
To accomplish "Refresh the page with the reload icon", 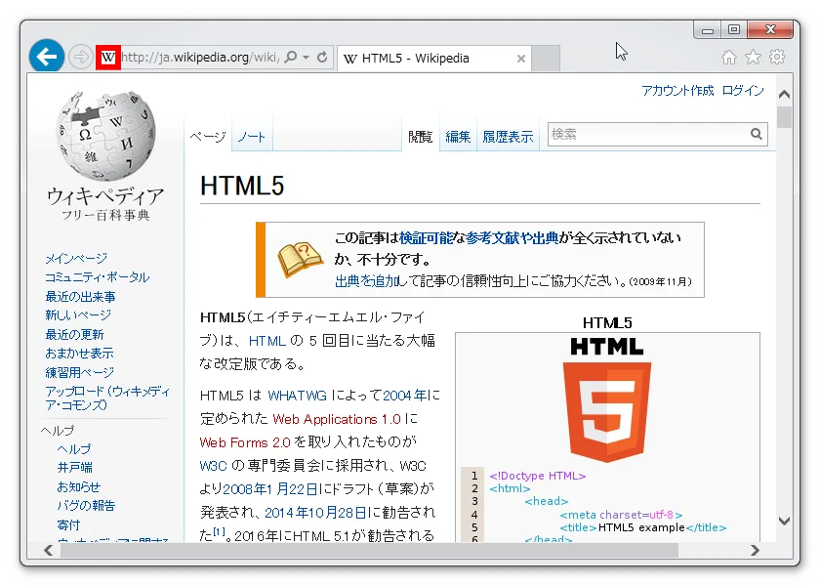I will click(323, 57).
